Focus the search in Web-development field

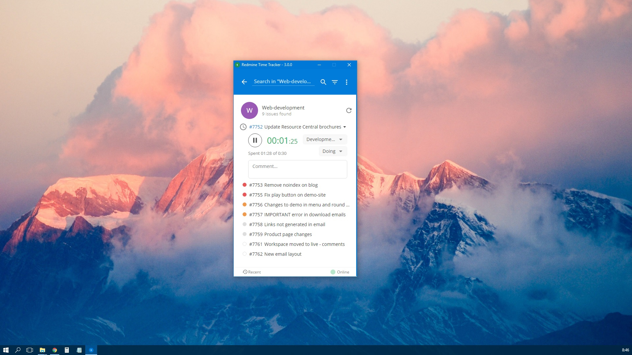[283, 82]
